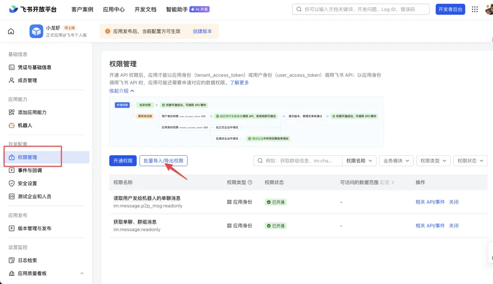Click 关闭 for 获取单聊、群组消息
This screenshot has width=493, height=284.
click(454, 226)
